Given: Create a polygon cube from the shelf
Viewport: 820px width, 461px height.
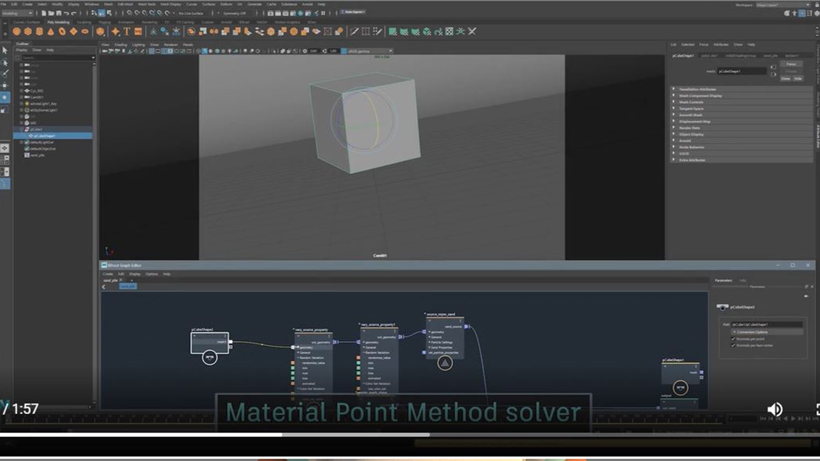Looking at the screenshot, I should [28, 32].
